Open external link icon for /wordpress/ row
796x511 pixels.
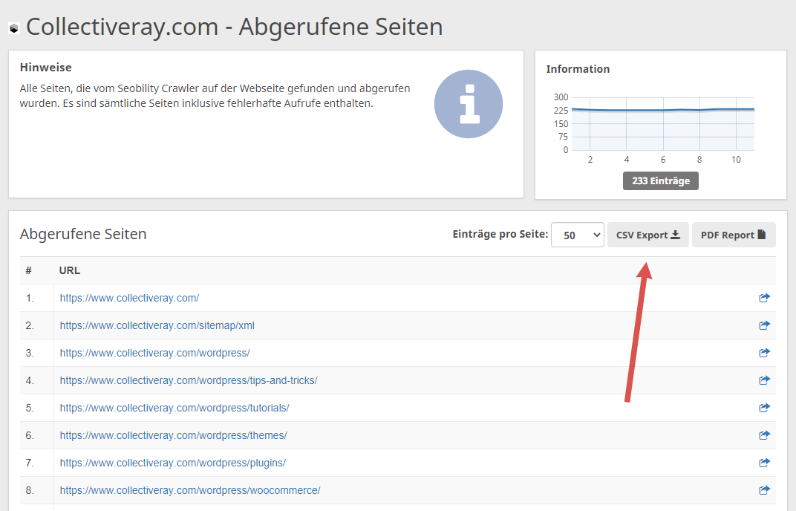[764, 353]
